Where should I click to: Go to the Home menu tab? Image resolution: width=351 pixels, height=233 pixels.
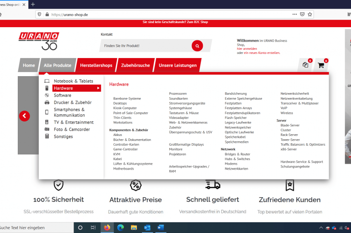tap(29, 65)
